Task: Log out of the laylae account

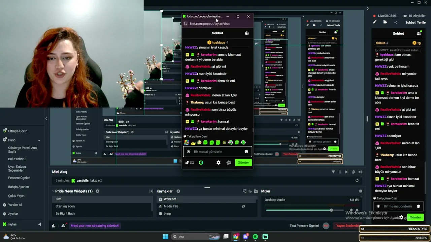Action: coord(39,224)
